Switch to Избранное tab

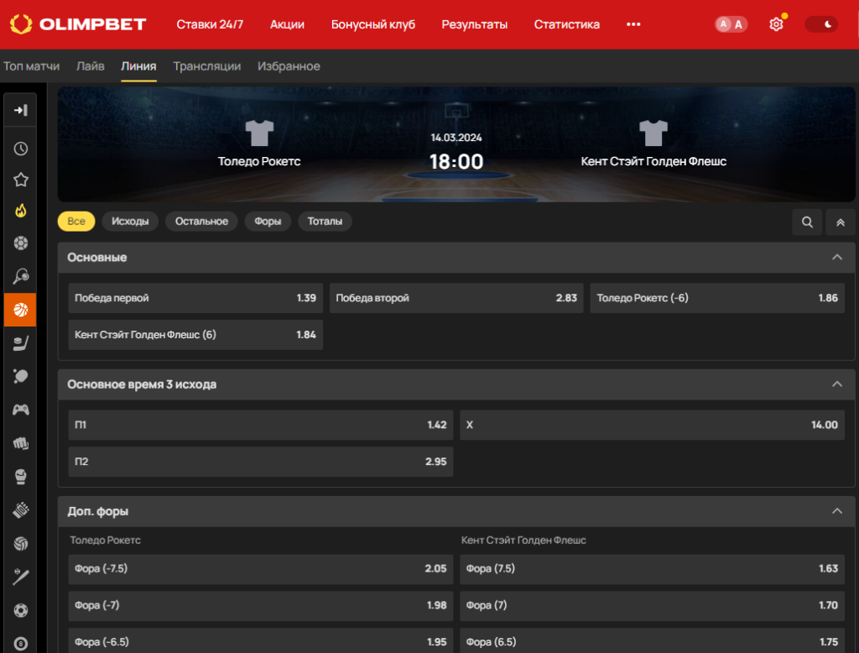click(289, 65)
